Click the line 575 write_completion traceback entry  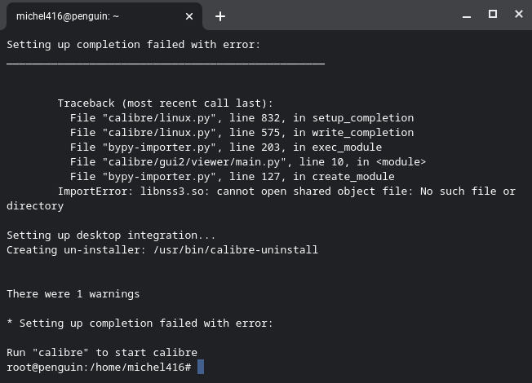click(x=242, y=133)
